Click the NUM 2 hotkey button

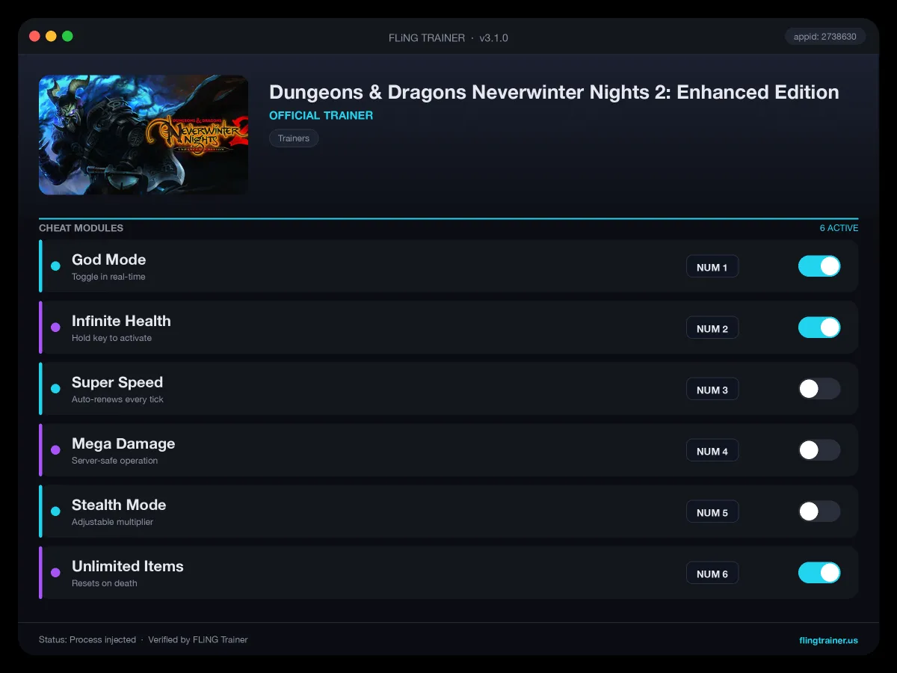tap(712, 328)
